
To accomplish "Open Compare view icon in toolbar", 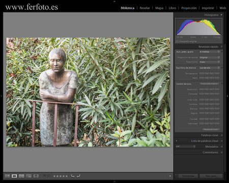I will pos(21,176).
